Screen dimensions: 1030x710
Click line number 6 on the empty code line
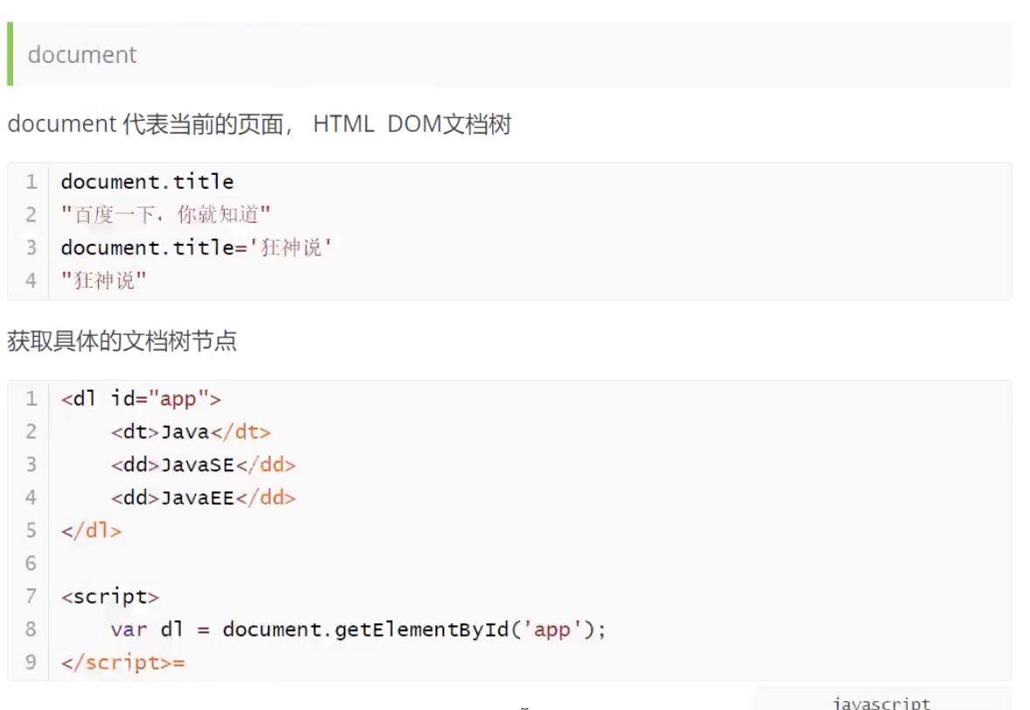31,563
